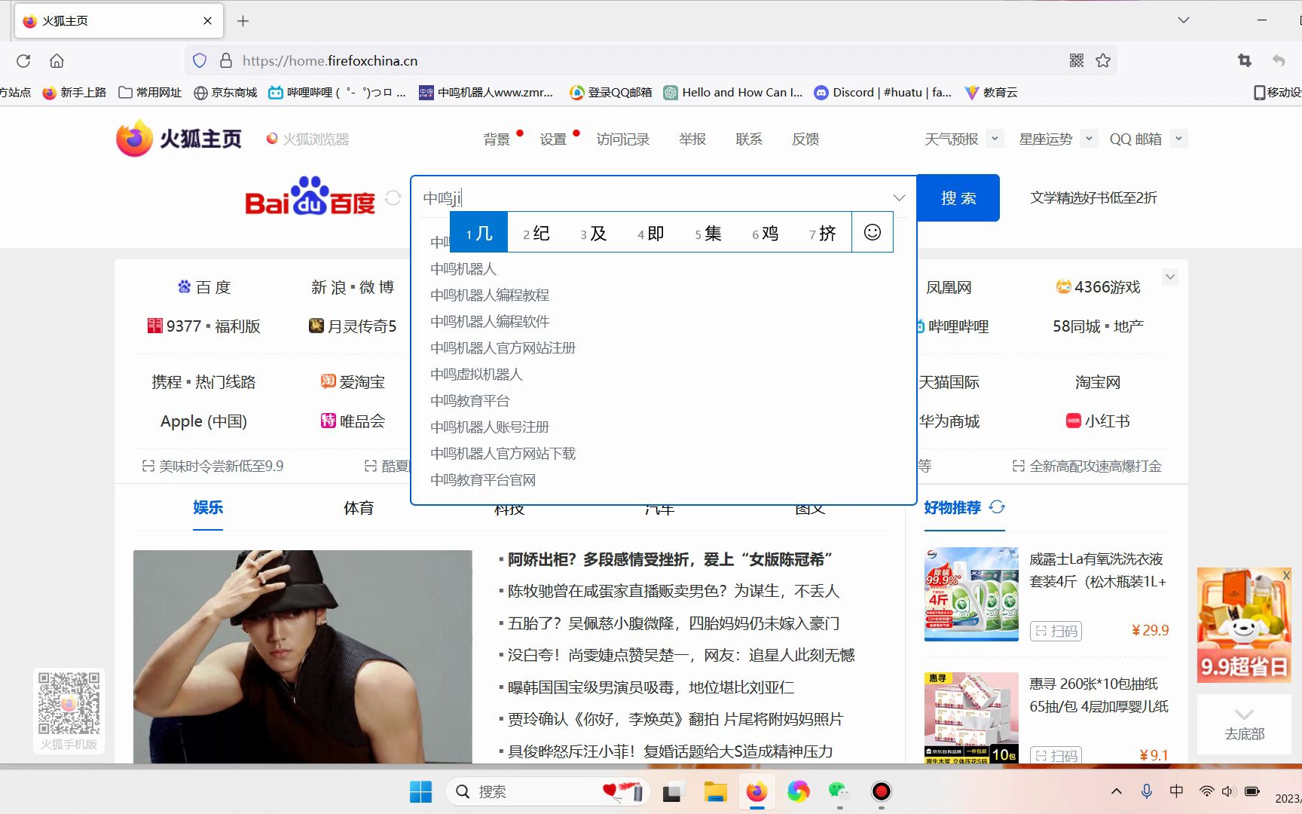This screenshot has width=1302, height=814.
Task: Click the refresh icon next to the Baidu logo
Action: click(x=393, y=197)
